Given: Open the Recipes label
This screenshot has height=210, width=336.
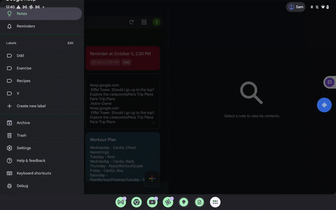Looking at the screenshot, I should point(23,81).
